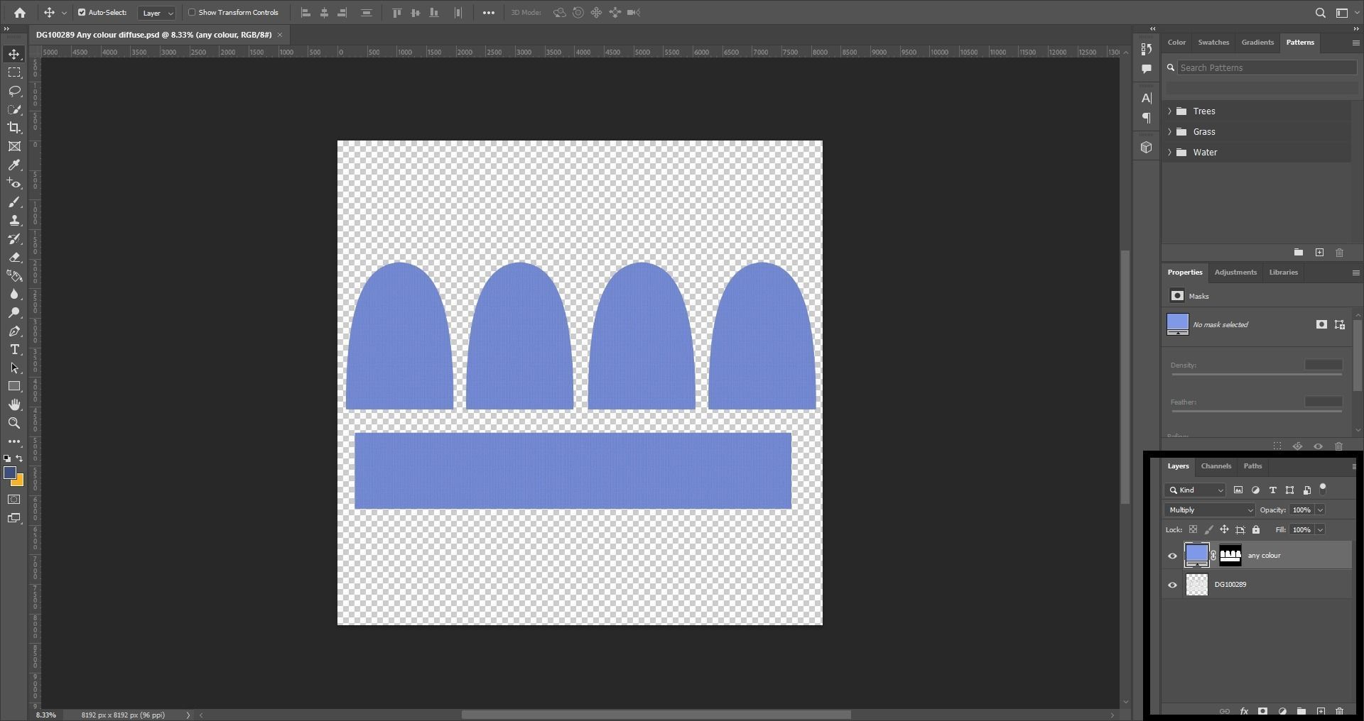Hide the DG100289 layer
1364x721 pixels.
pos(1173,585)
